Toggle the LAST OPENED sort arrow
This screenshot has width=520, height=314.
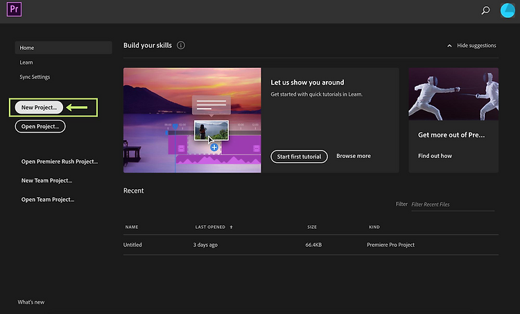pyautogui.click(x=231, y=227)
